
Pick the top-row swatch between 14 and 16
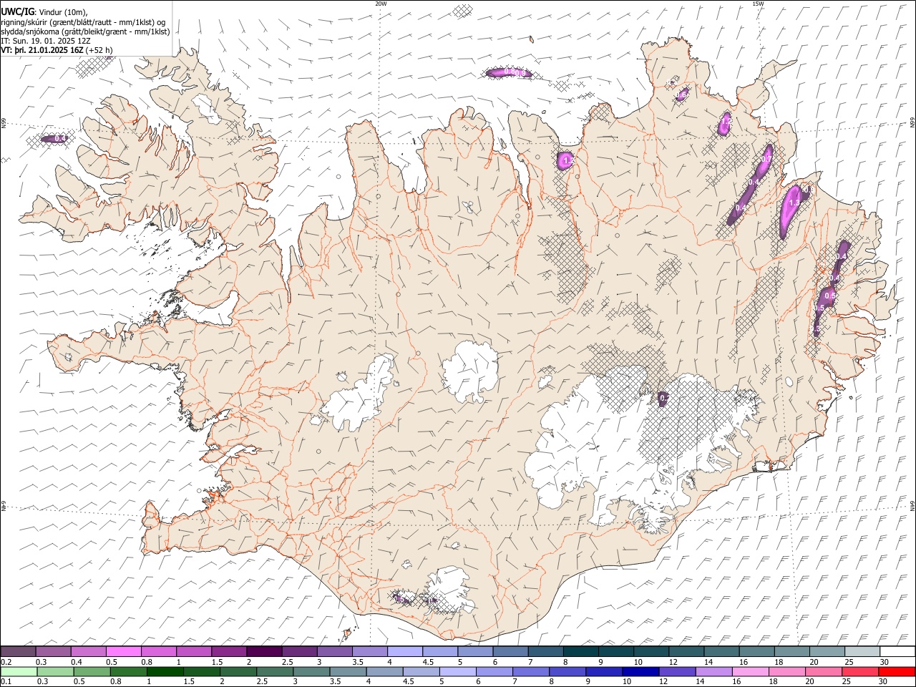pyautogui.click(x=722, y=651)
